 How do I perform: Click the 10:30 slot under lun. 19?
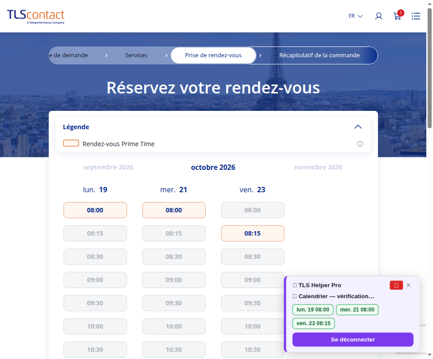pos(95,350)
